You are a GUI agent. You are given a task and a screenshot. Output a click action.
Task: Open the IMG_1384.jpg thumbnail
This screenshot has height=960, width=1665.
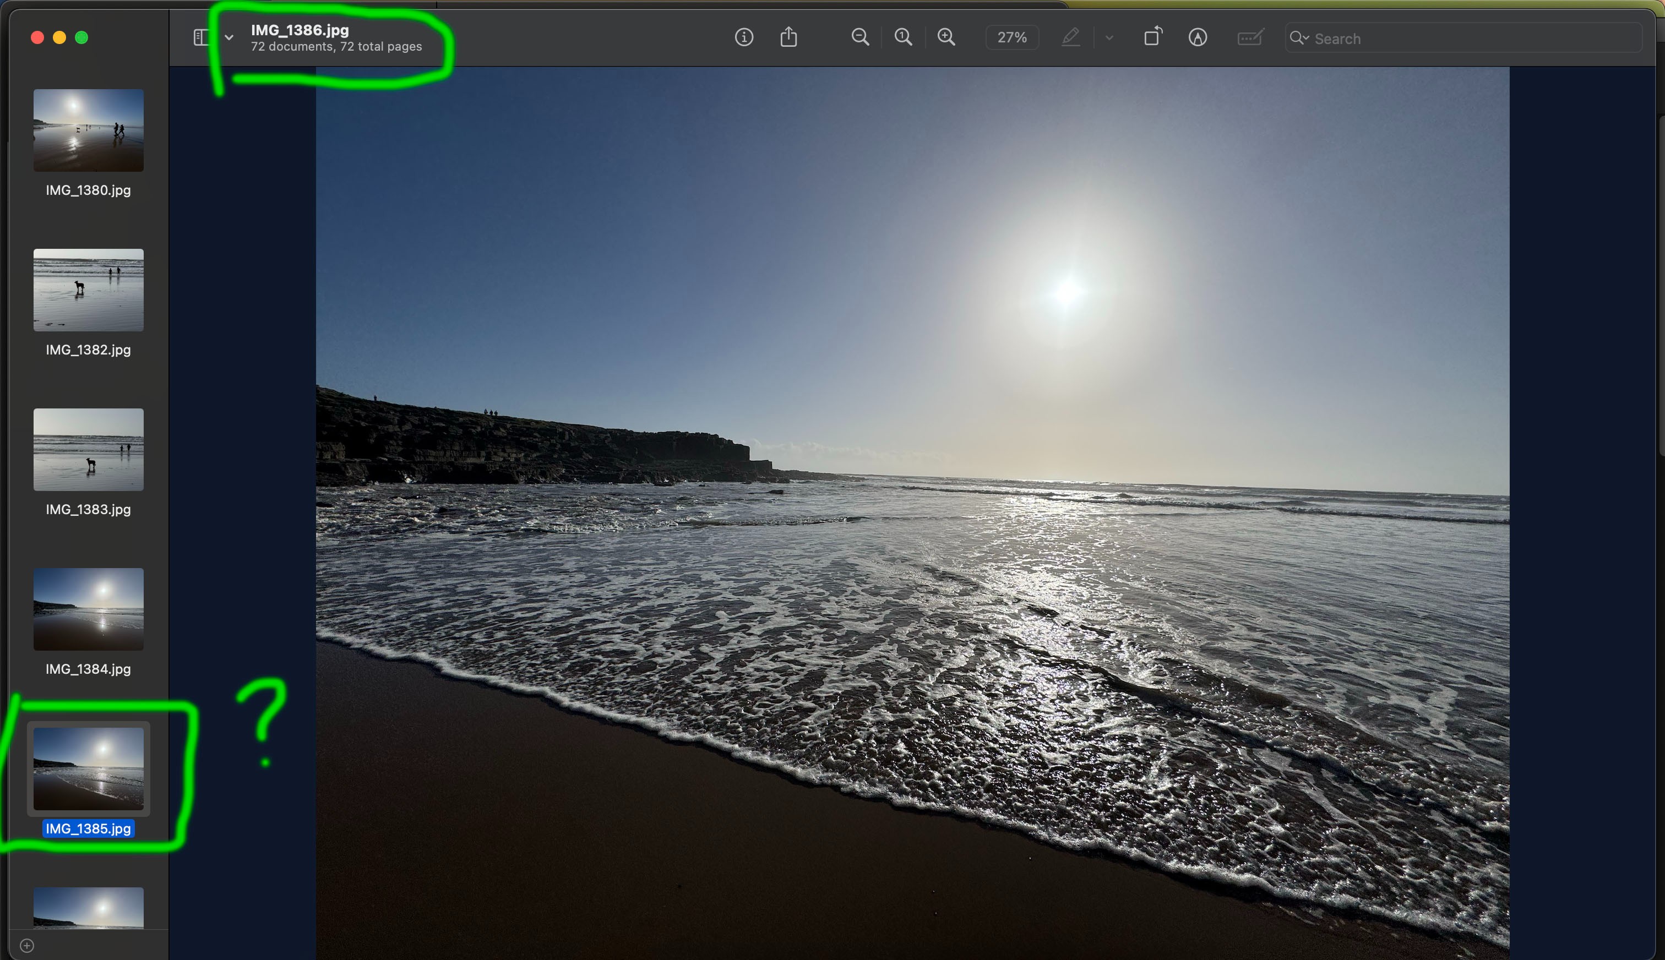pyautogui.click(x=88, y=609)
